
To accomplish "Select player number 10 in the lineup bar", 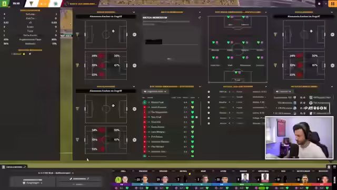I will tap(302, 179).
